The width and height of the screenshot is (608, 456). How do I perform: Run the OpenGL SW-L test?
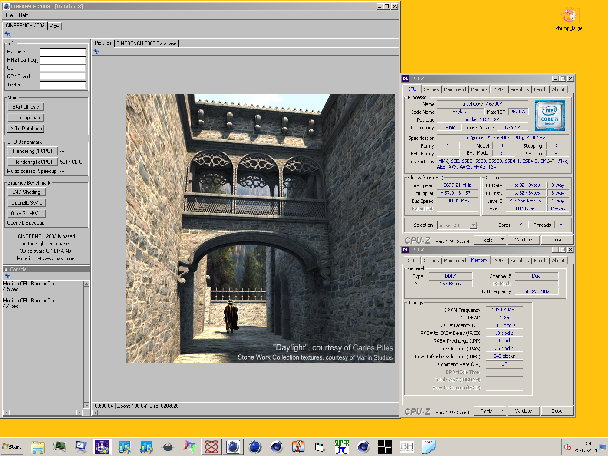tap(26, 203)
